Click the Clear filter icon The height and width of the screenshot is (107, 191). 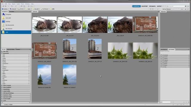pyautogui.click(x=30, y=103)
